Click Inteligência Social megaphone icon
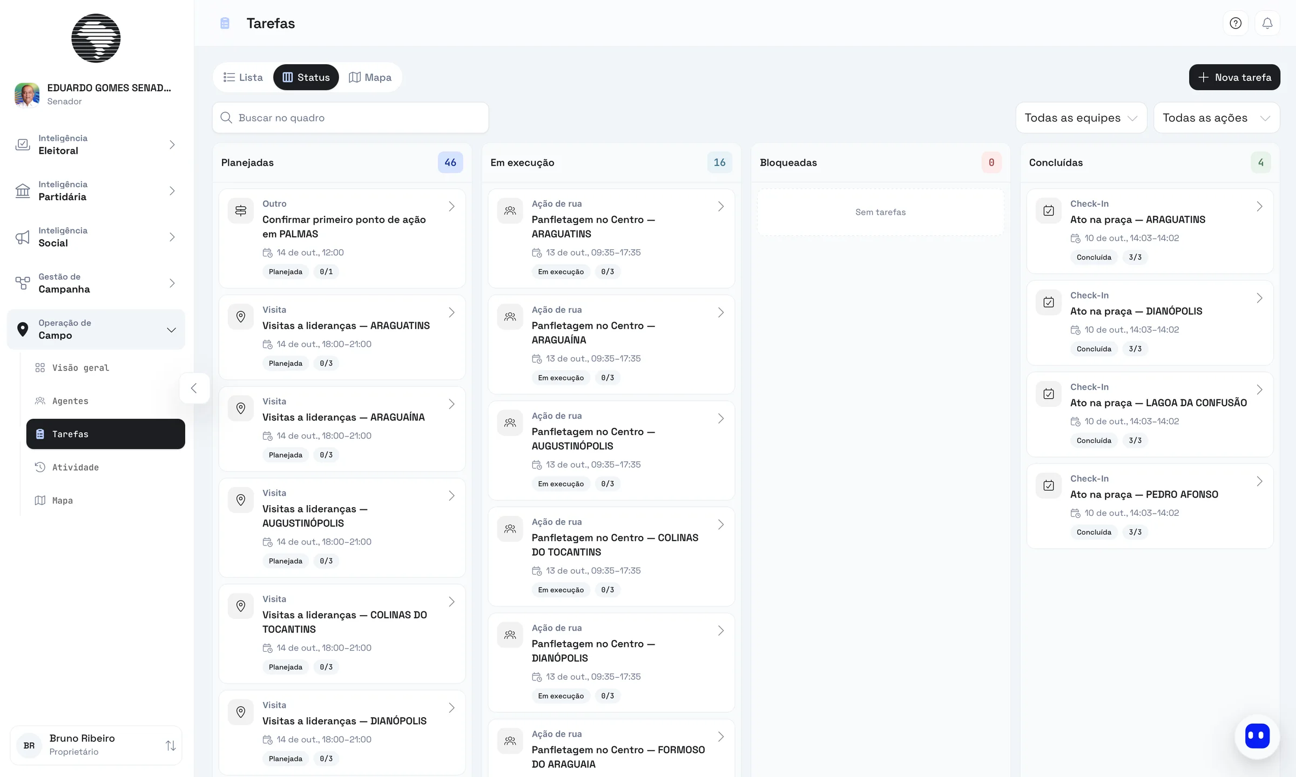The width and height of the screenshot is (1296, 777). (23, 237)
